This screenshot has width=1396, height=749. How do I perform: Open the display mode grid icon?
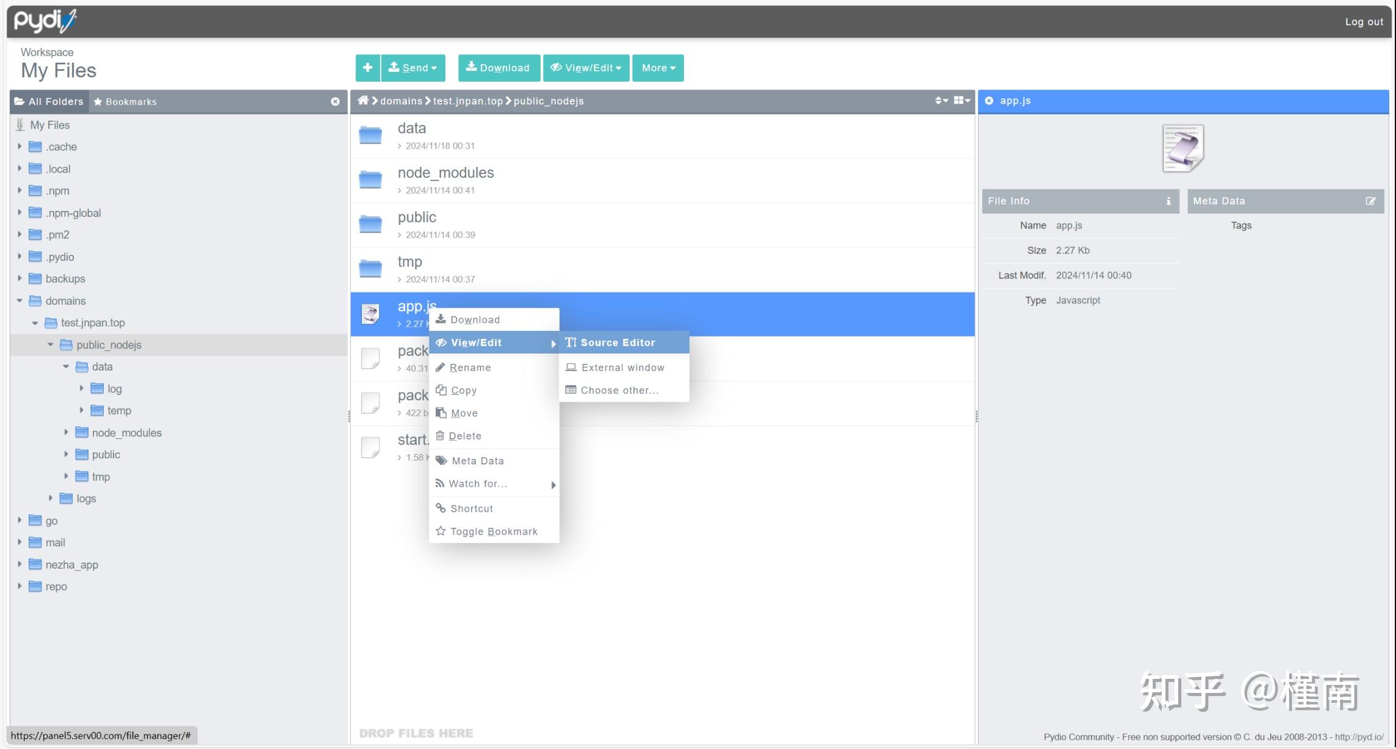pyautogui.click(x=962, y=101)
